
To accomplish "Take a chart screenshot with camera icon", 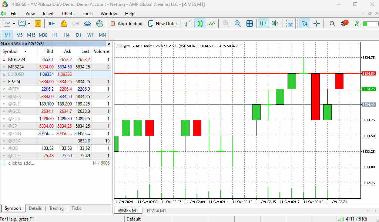I will pos(290,24).
